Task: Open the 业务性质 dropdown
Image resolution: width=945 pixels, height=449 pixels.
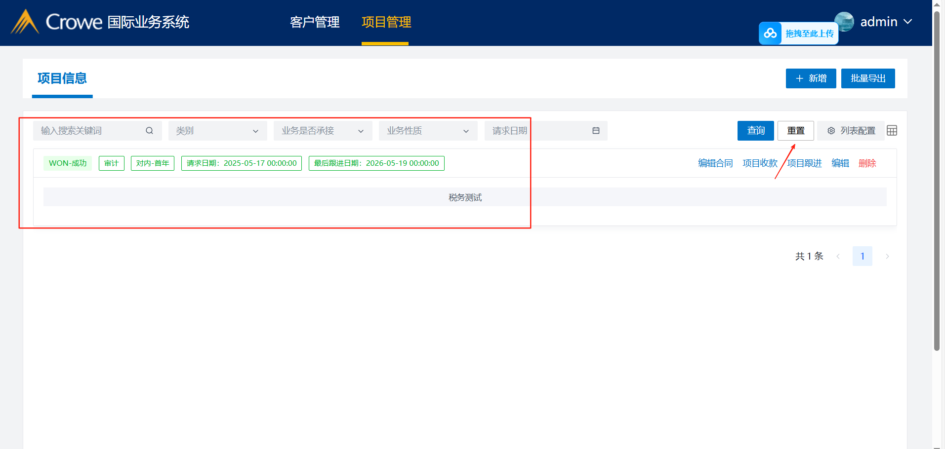Action: (x=428, y=131)
